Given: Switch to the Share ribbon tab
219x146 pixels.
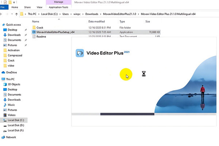Looking at the screenshot, I should (27, 7).
